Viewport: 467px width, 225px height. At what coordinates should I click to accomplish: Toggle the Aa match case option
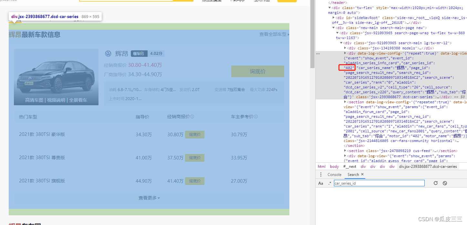[321, 183]
